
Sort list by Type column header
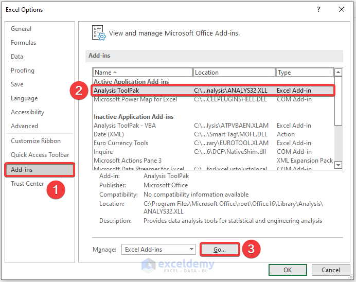tap(304, 73)
